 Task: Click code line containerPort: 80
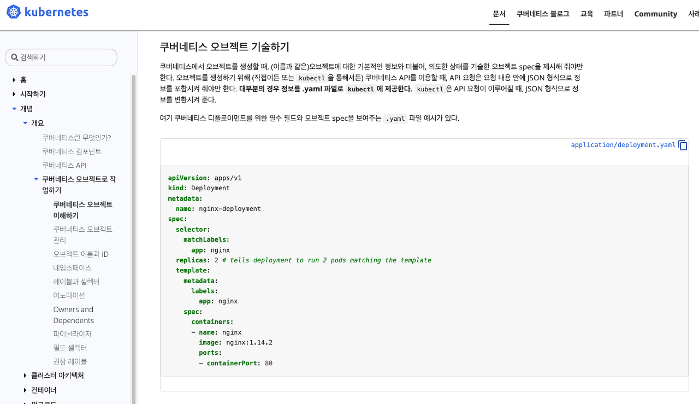pos(236,363)
